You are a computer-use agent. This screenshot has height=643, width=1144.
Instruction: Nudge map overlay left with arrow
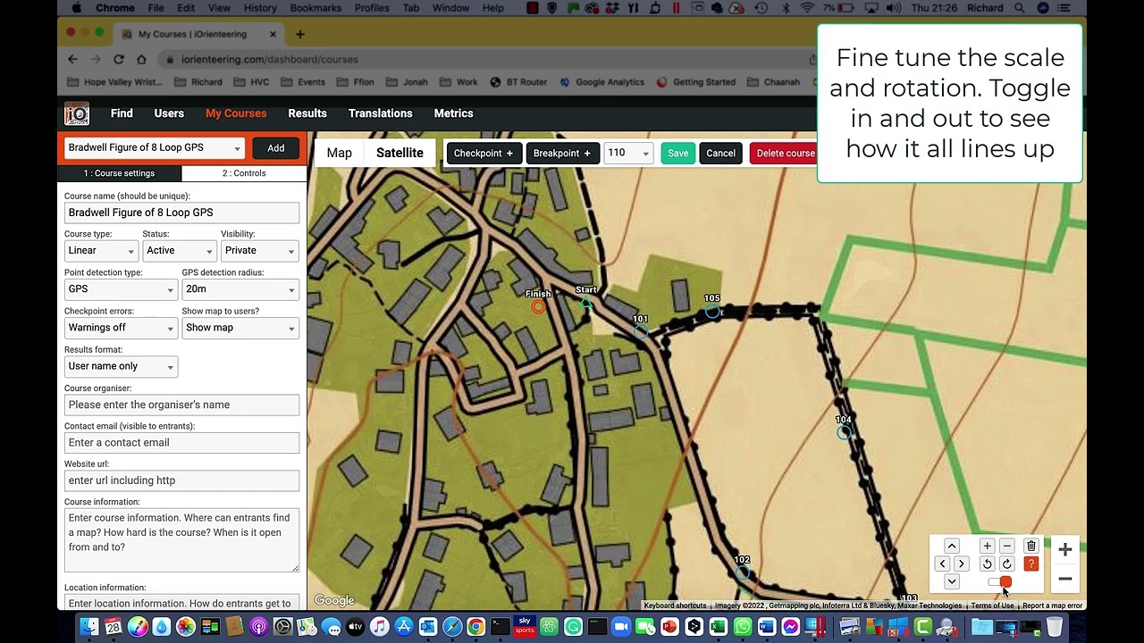click(x=943, y=564)
